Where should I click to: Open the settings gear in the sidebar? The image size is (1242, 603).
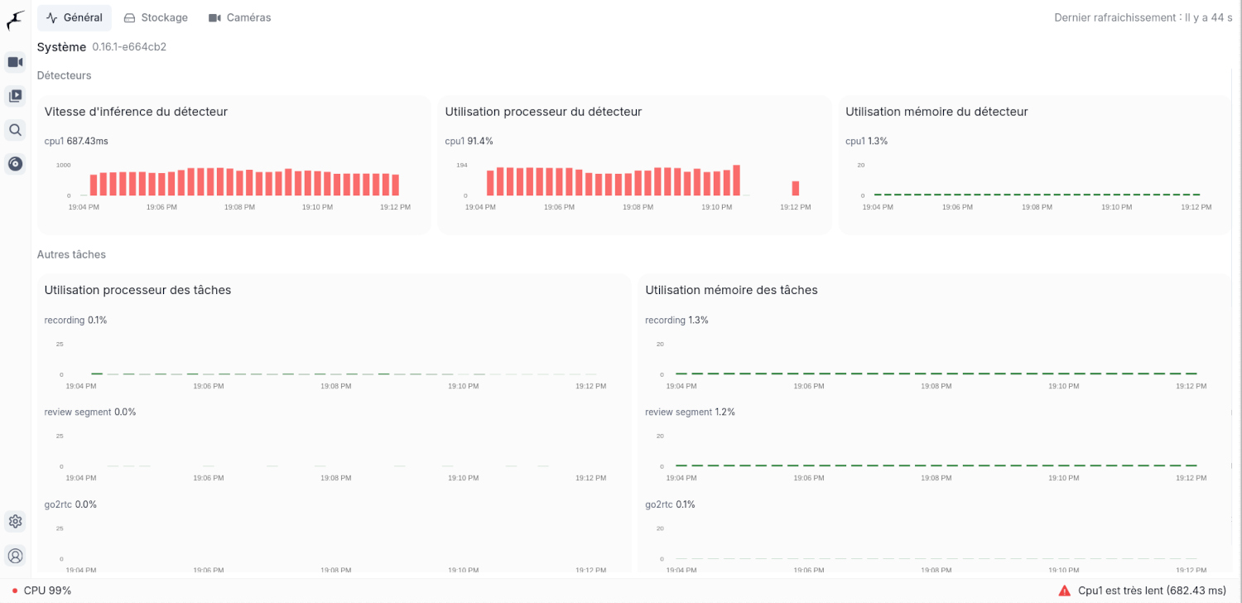15,522
